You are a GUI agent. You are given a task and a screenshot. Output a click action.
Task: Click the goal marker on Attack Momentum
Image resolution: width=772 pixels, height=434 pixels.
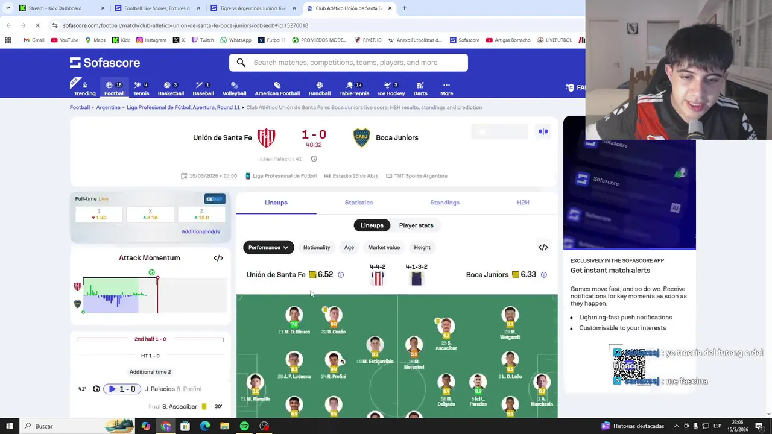point(152,272)
